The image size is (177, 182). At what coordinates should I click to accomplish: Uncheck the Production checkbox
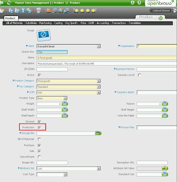[x=39, y=127]
